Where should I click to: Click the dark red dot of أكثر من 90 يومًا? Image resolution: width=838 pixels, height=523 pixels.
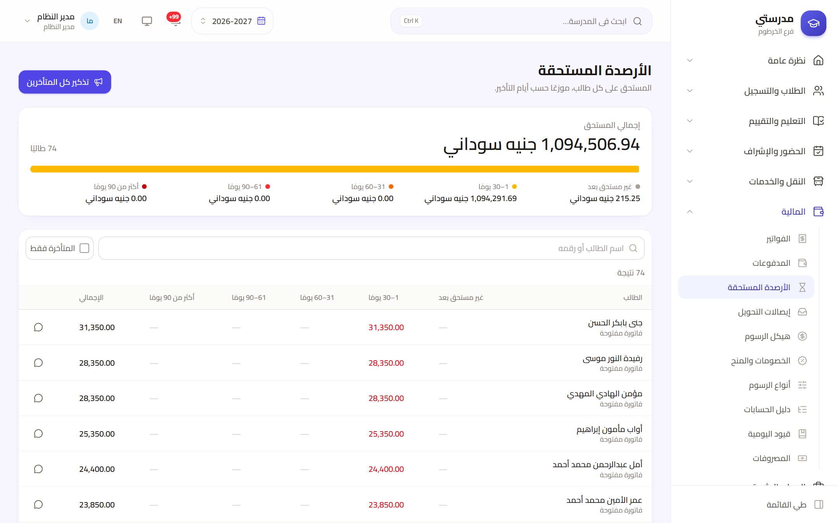(x=144, y=187)
